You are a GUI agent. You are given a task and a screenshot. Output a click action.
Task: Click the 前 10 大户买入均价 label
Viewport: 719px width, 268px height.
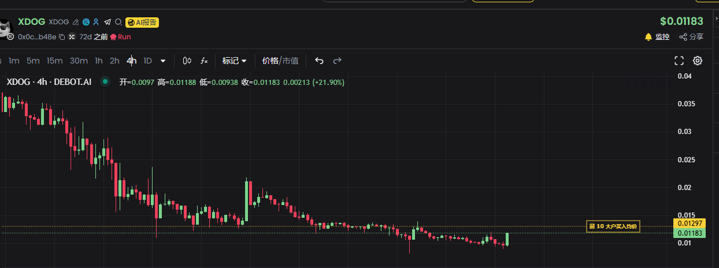pos(613,226)
